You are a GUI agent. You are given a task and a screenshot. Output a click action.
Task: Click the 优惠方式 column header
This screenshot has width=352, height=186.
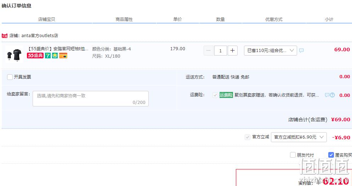[x=274, y=19]
